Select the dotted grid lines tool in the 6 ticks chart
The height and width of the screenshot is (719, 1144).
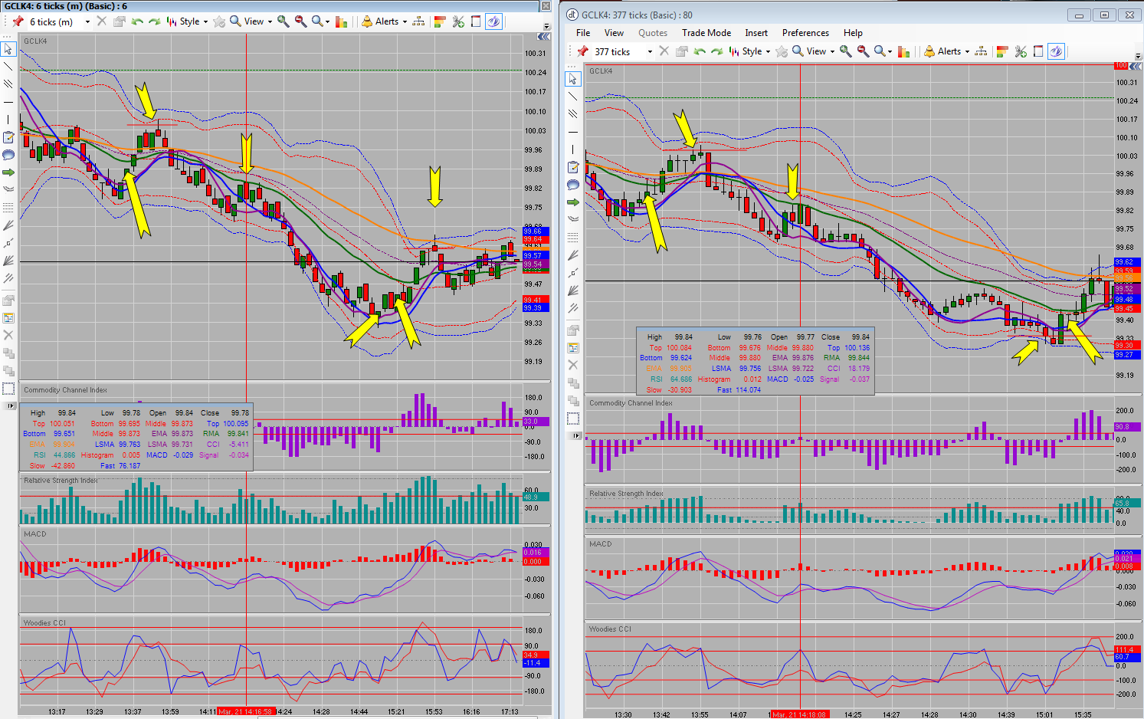click(x=8, y=208)
